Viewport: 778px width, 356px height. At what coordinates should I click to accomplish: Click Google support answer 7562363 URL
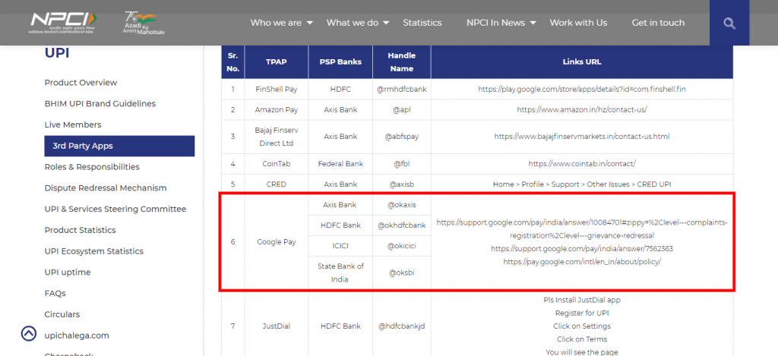pyautogui.click(x=582, y=248)
